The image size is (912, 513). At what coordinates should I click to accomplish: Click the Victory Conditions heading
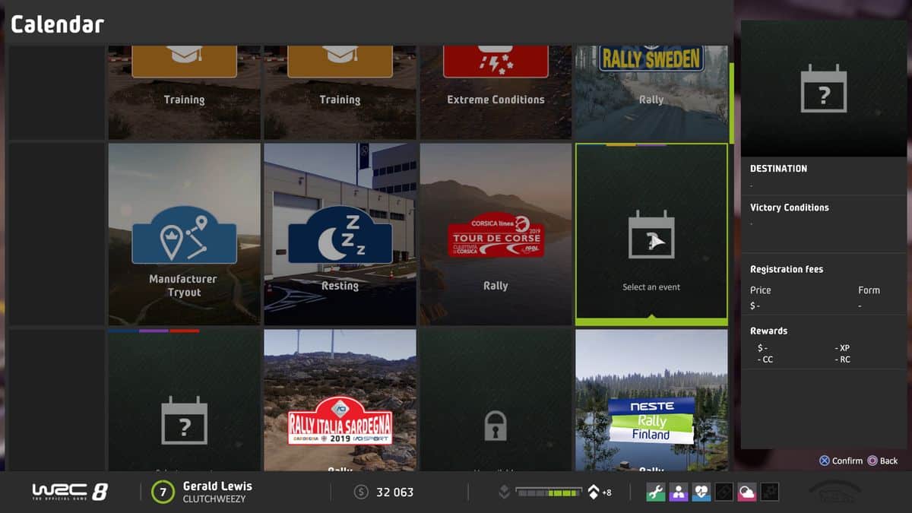pyautogui.click(x=789, y=207)
